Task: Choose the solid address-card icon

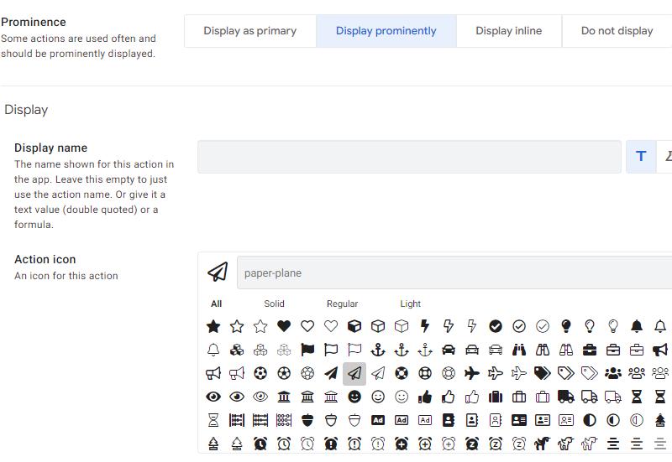Action: (519, 421)
